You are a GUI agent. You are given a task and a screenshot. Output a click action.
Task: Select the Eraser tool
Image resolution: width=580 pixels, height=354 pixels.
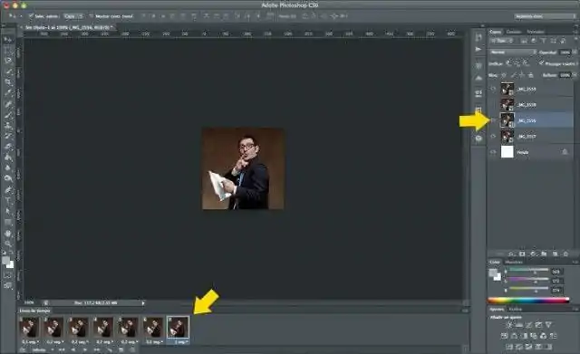coord(8,147)
